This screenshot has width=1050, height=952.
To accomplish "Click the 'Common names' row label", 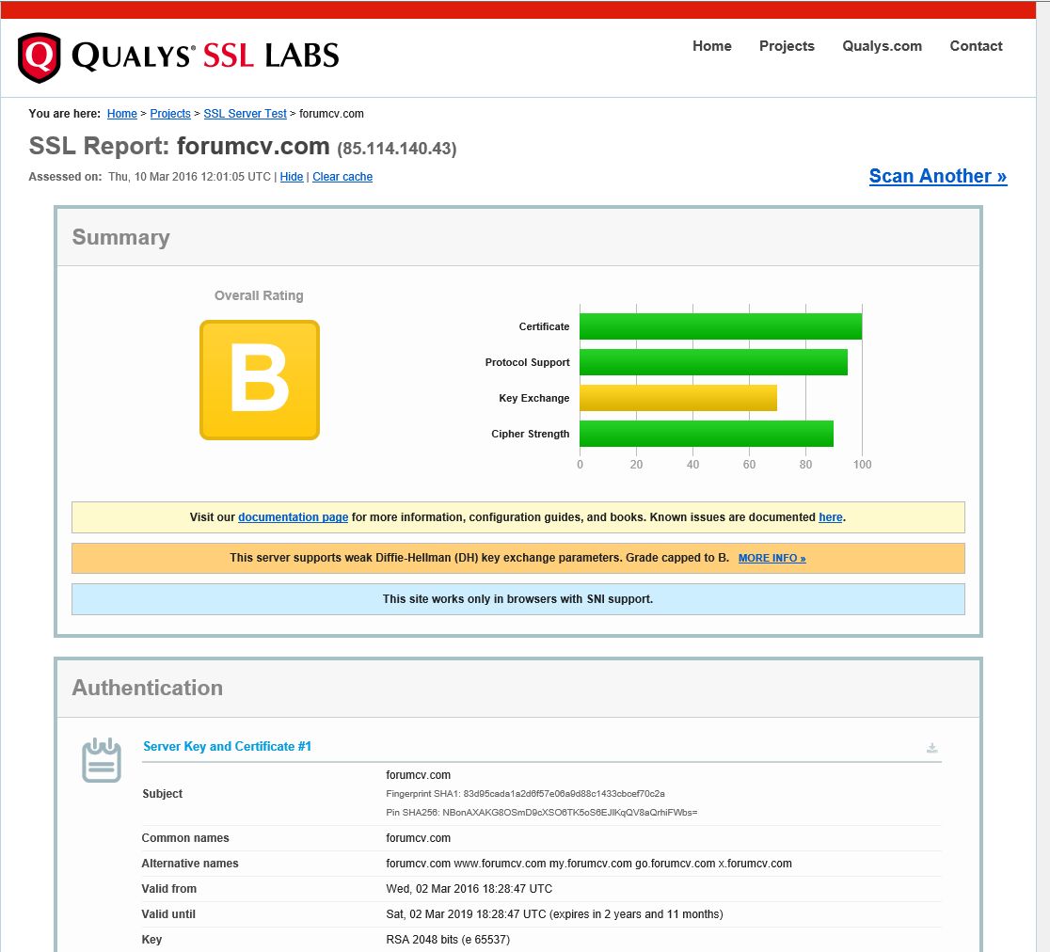I will [x=184, y=838].
